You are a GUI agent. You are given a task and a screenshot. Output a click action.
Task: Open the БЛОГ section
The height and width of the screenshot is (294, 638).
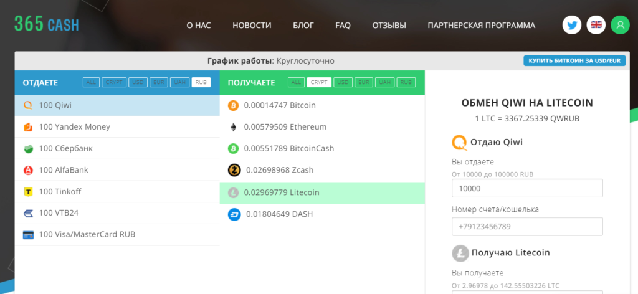[303, 25]
